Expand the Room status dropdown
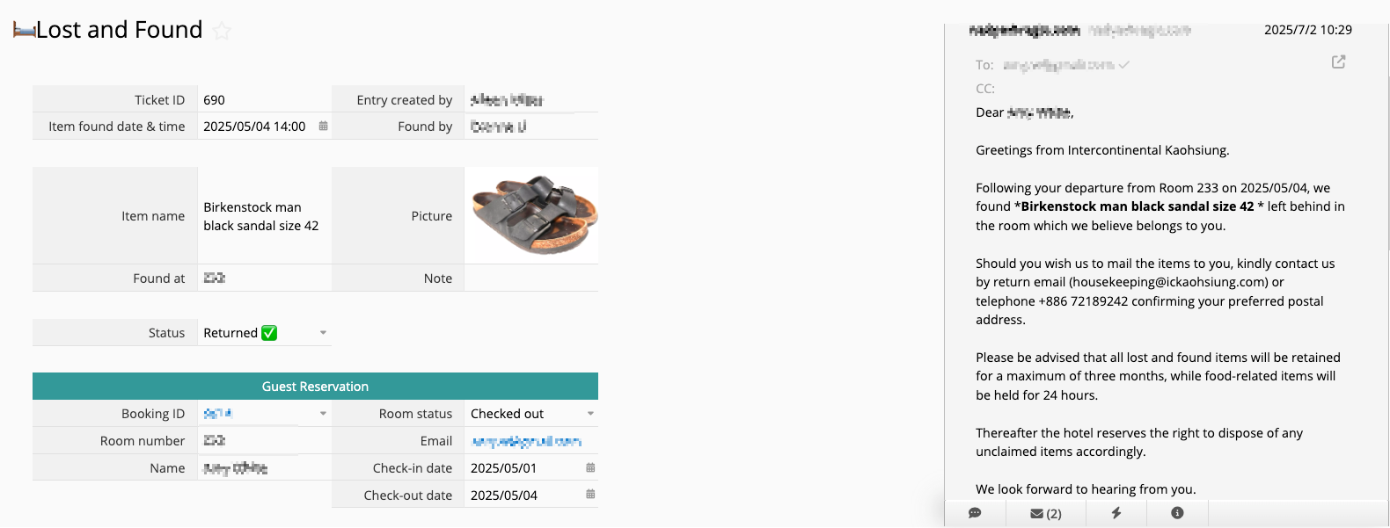 tap(590, 414)
